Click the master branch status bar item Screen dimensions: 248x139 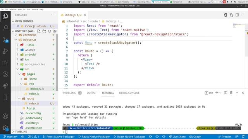[x=10, y=137]
